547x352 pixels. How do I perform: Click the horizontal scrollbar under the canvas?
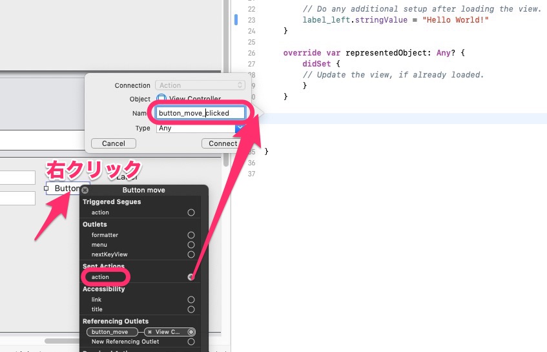pos(63,341)
